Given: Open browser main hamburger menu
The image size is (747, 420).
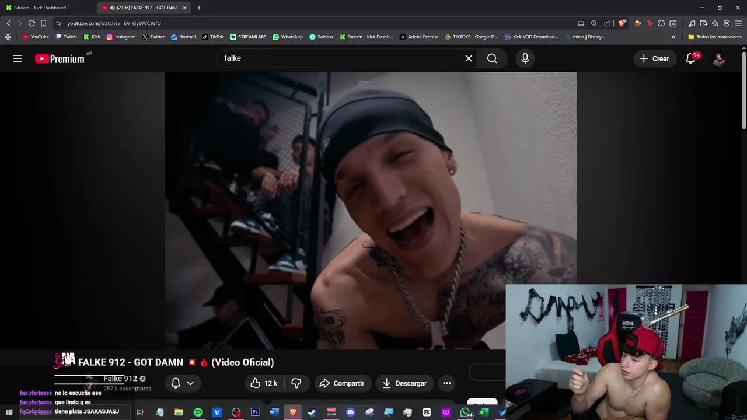Looking at the screenshot, I should 738,23.
